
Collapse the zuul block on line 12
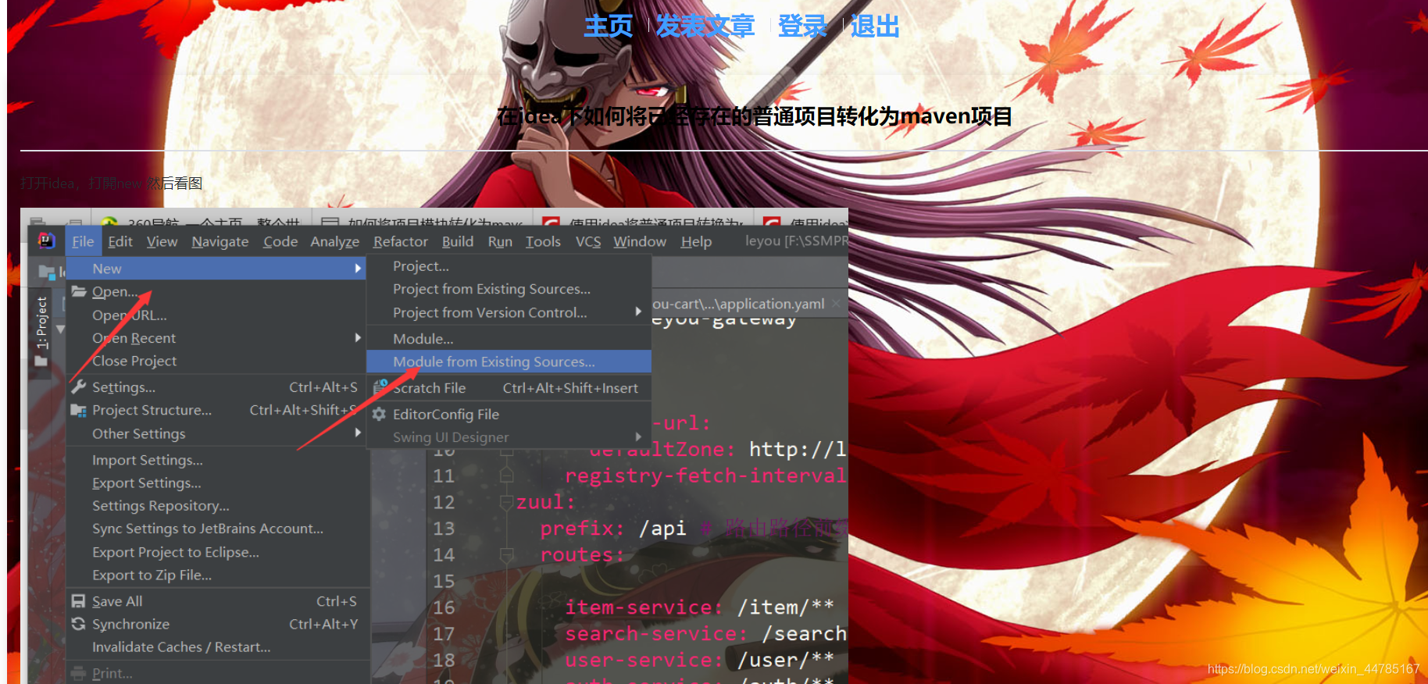pos(506,501)
